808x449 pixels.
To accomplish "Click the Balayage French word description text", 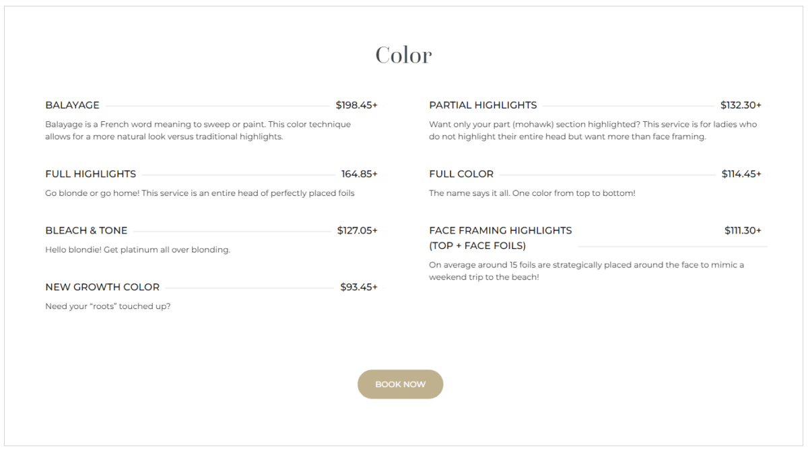I will point(198,131).
